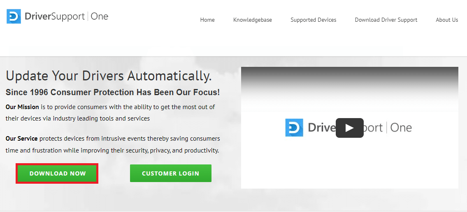Viewport: 467px width, 212px height.
Task: Click the DriverSupport wordmark in the header
Action: pyautogui.click(x=54, y=16)
